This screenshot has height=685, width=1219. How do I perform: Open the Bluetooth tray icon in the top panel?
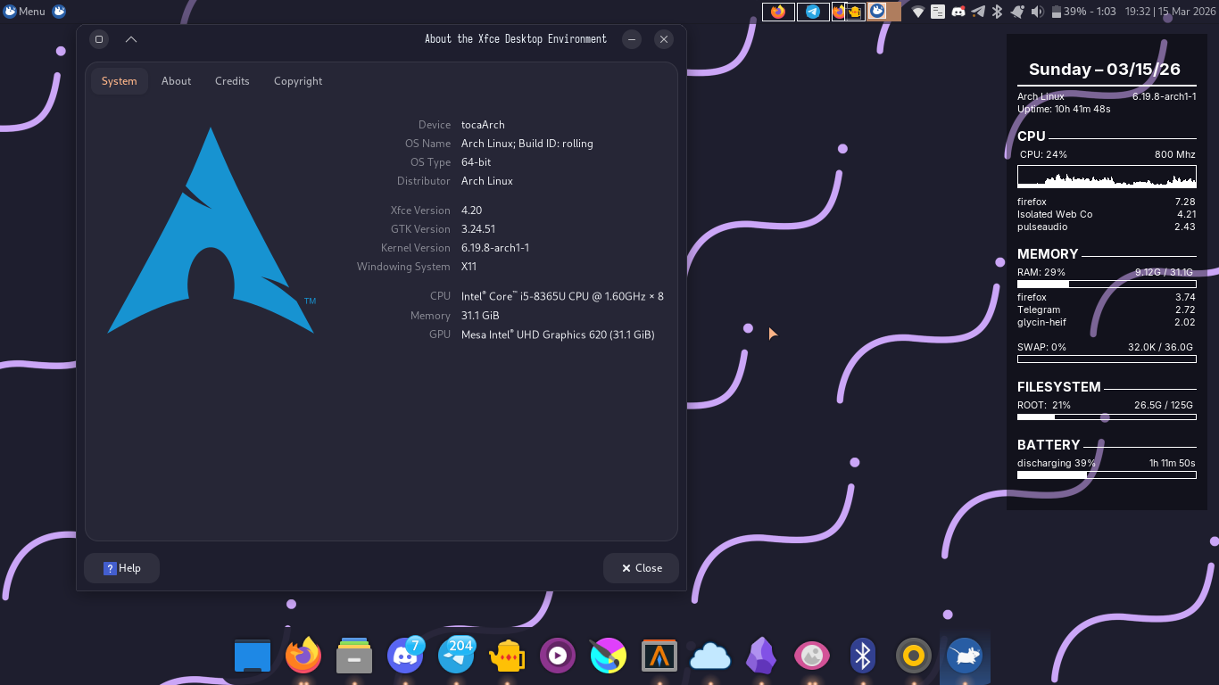pyautogui.click(x=998, y=12)
